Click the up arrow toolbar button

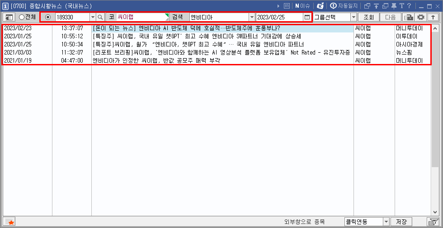pos(433,17)
